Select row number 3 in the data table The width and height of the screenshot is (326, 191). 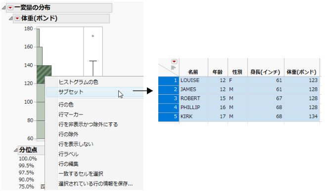click(169, 99)
